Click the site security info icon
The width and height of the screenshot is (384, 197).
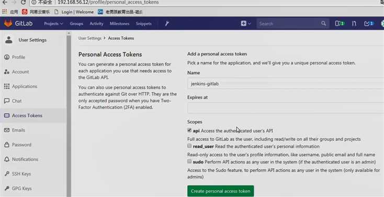pyautogui.click(x=34, y=3)
